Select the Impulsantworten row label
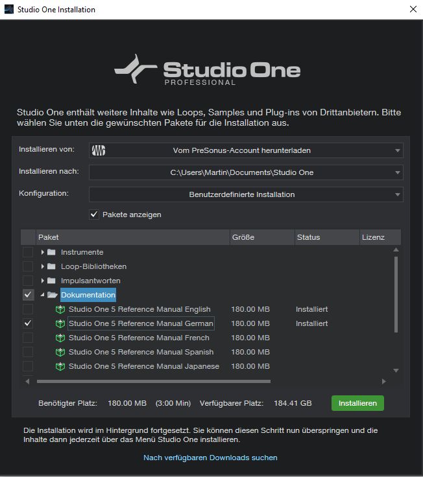 90,281
